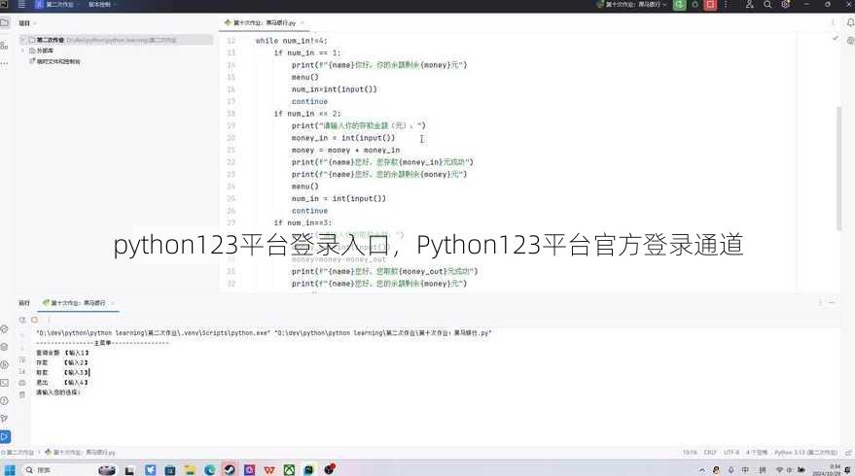Close the open .py editor tab
The image size is (855, 476).
[x=303, y=23]
